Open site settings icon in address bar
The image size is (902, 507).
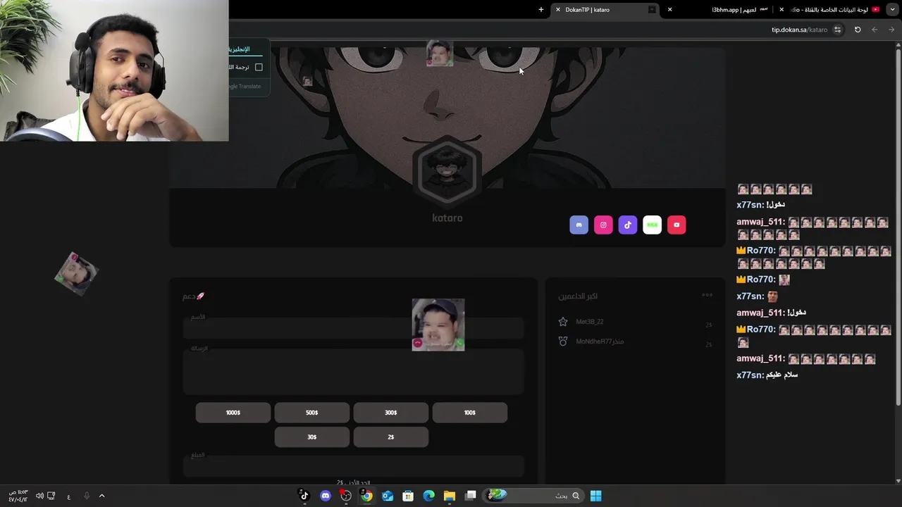(x=837, y=30)
